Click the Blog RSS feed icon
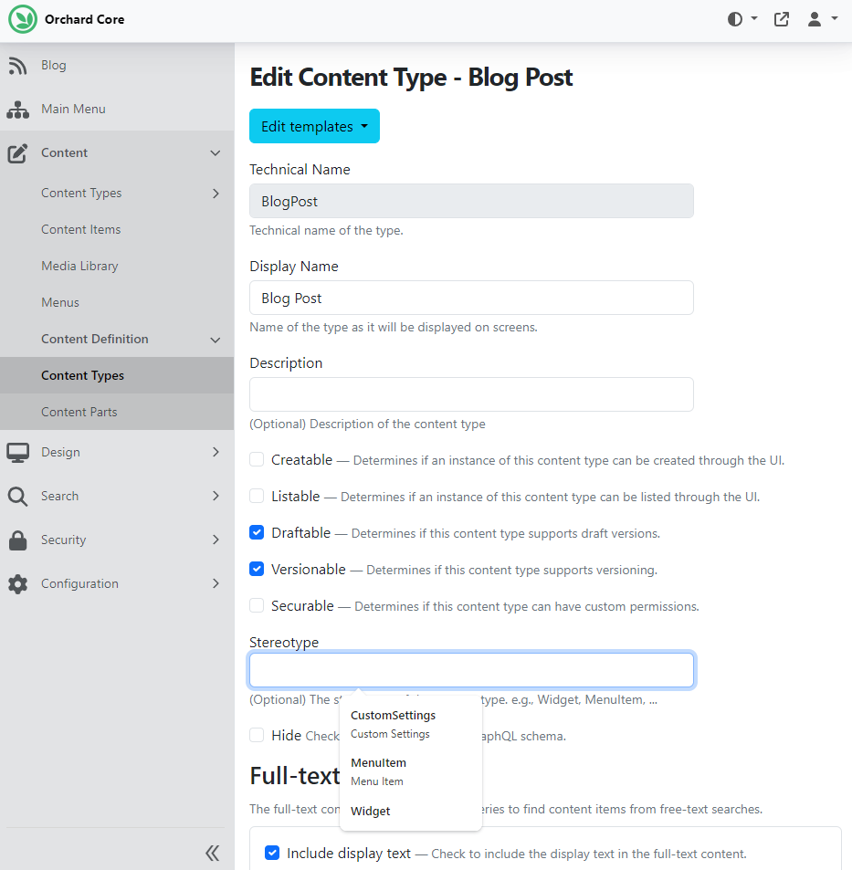This screenshot has height=870, width=852. (x=17, y=66)
